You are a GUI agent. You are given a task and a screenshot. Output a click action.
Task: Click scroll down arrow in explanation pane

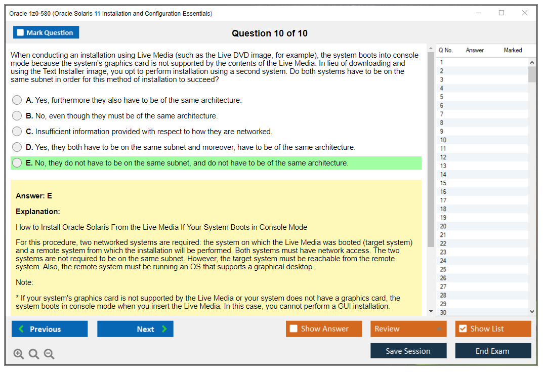[431, 311]
